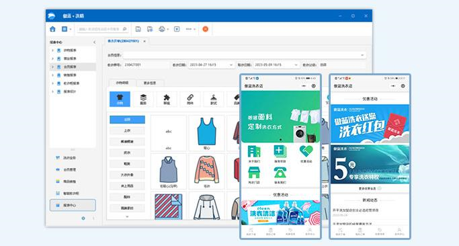Close the order tab numbered 230427001
This screenshot has height=246, width=459.
pos(144,41)
